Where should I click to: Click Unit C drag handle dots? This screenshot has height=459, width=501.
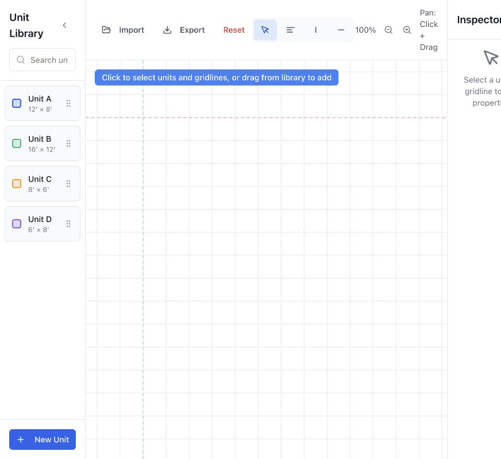[x=68, y=184]
